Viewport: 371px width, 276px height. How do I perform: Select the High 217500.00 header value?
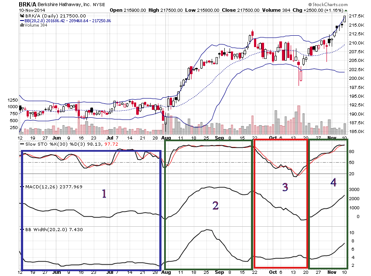(165, 10)
